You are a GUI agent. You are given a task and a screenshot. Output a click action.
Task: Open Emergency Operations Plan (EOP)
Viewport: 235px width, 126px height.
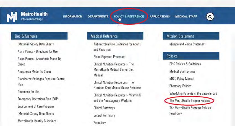(38, 99)
